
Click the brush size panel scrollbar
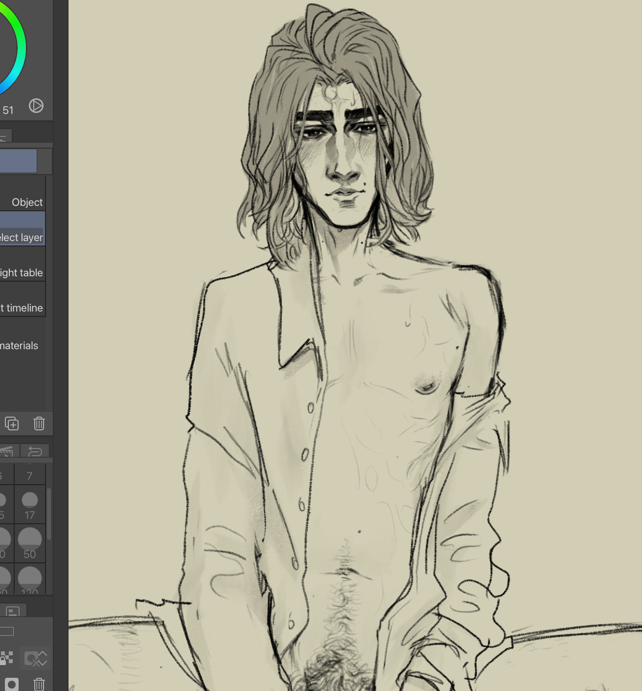click(x=48, y=513)
